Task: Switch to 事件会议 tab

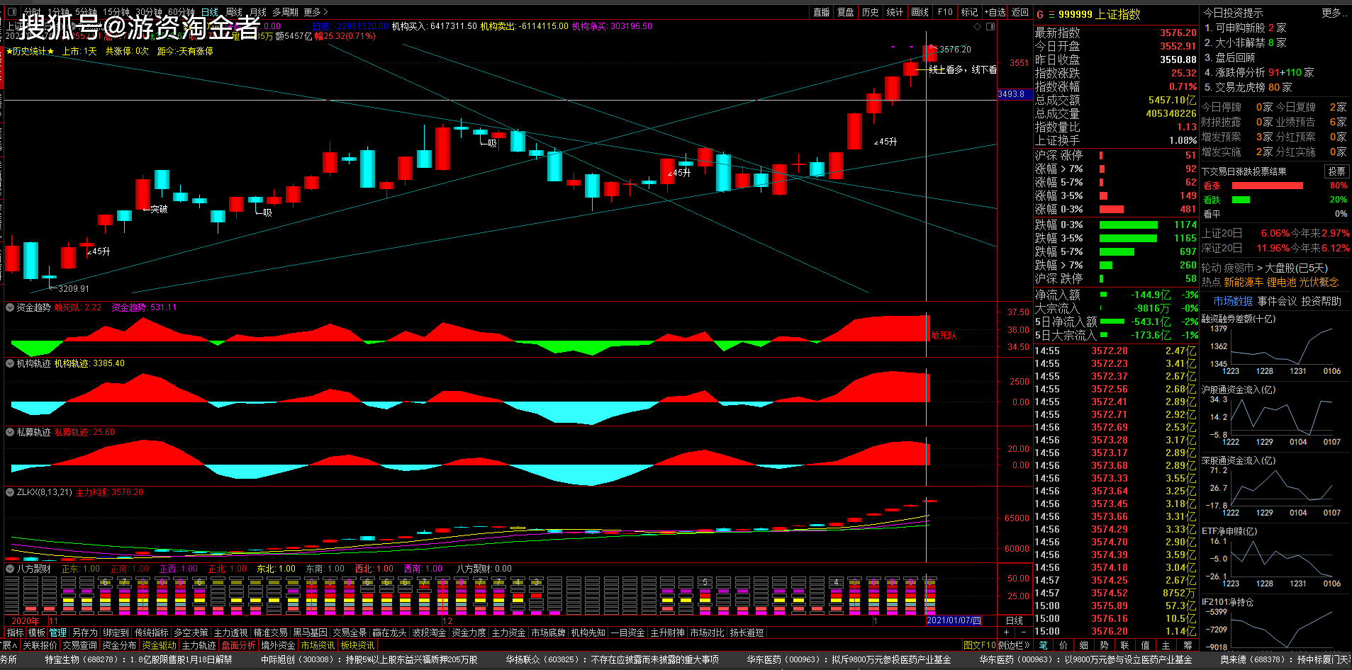Action: tap(1277, 301)
